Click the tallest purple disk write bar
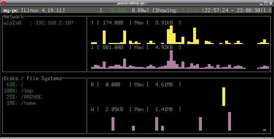This screenshot has width=274, height=139. point(230,122)
